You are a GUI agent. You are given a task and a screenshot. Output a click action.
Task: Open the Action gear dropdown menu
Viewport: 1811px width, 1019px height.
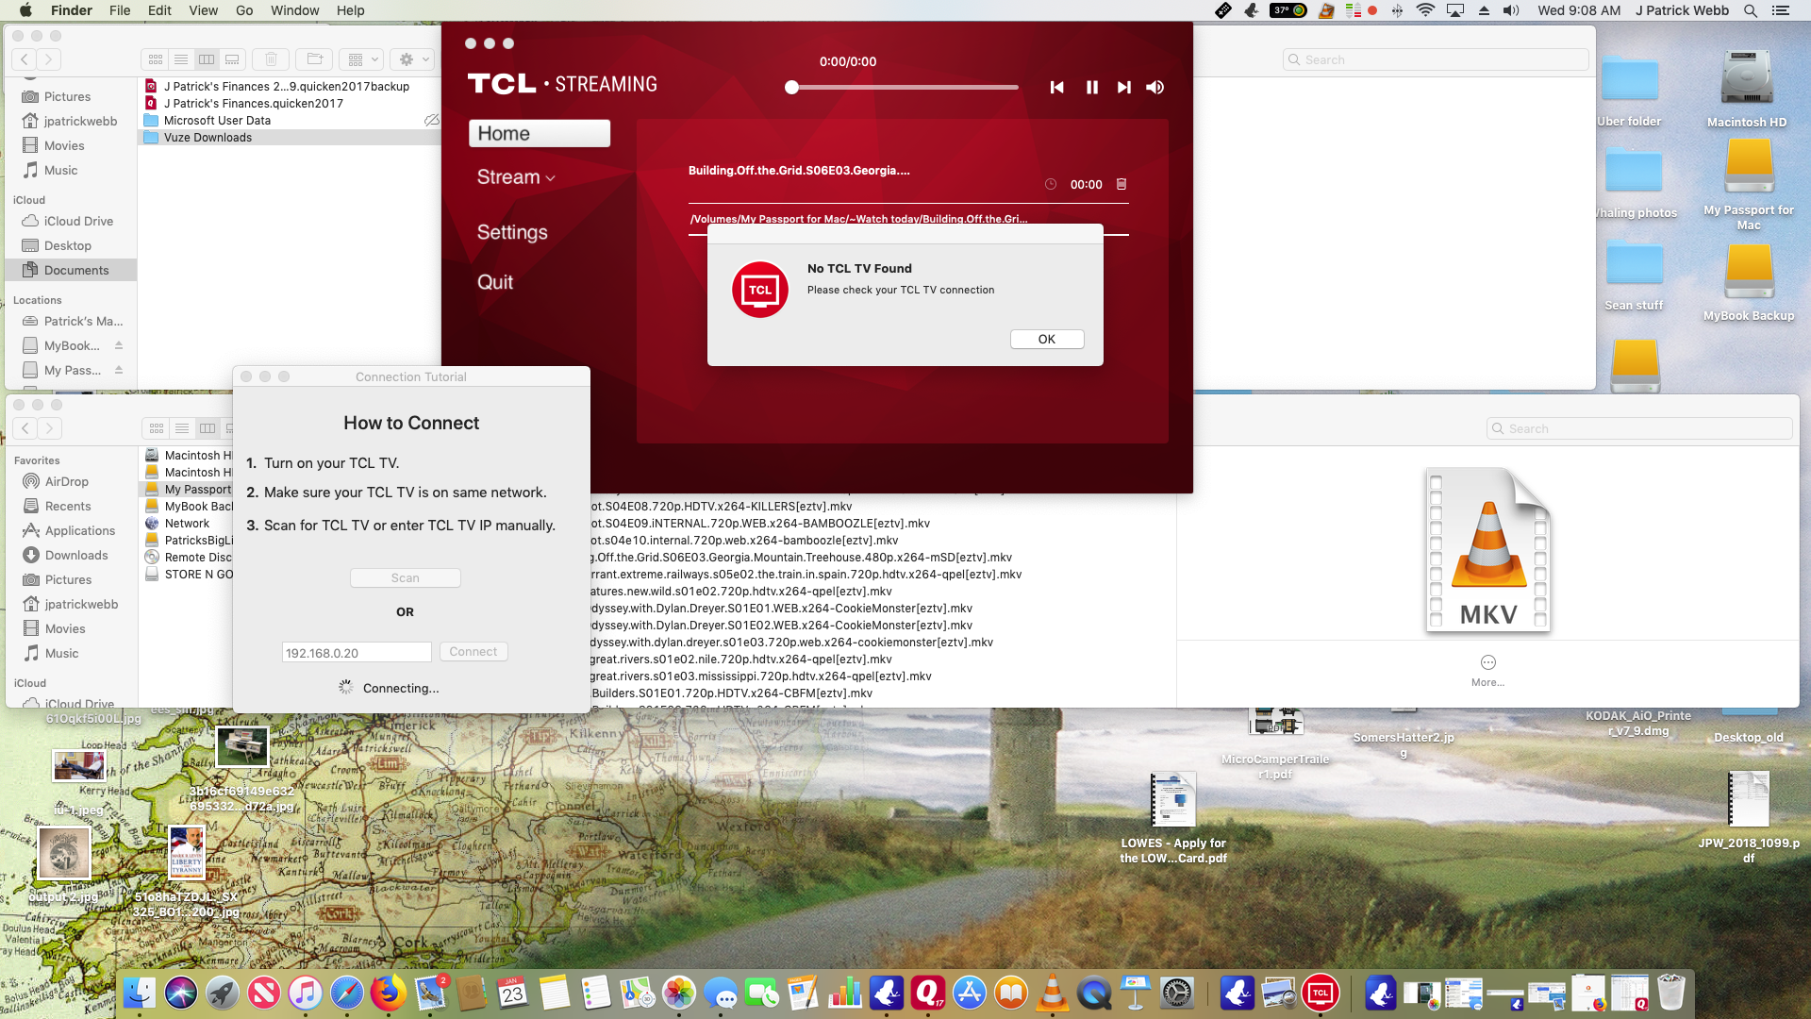(x=413, y=59)
